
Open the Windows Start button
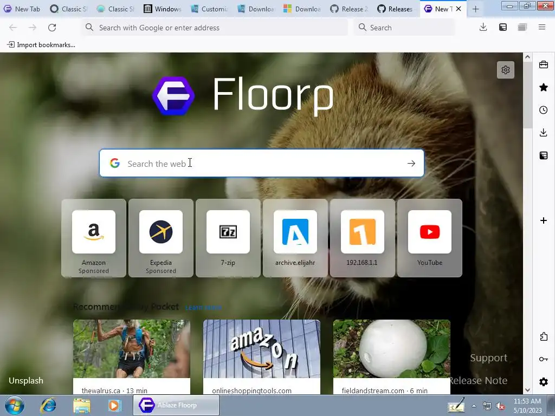pos(15,405)
